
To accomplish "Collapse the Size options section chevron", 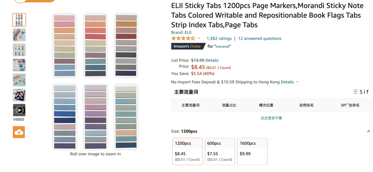I will (369, 131).
